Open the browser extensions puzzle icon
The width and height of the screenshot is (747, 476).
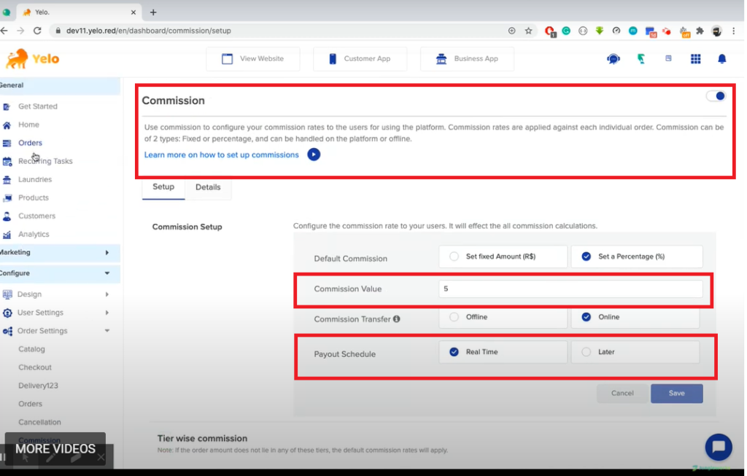pyautogui.click(x=700, y=31)
